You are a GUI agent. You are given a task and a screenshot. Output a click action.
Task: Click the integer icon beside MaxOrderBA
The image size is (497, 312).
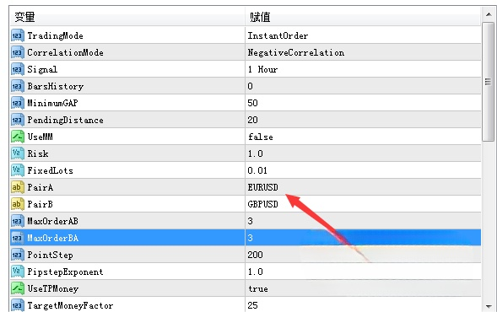click(18, 238)
